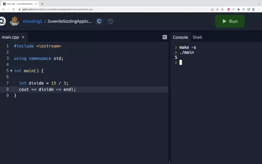Click 'using namespace' on line 3
Screen dimensions: 262x164
pyautogui.click(x=32, y=58)
